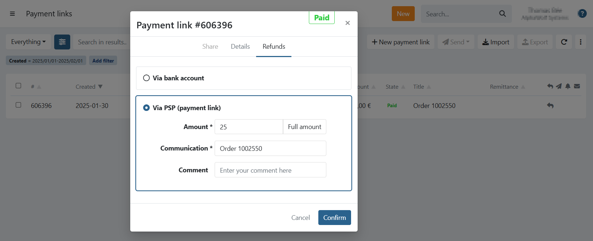Viewport: 593px width, 241px height.
Task: Expand the Everything dropdown
Action: (x=28, y=42)
